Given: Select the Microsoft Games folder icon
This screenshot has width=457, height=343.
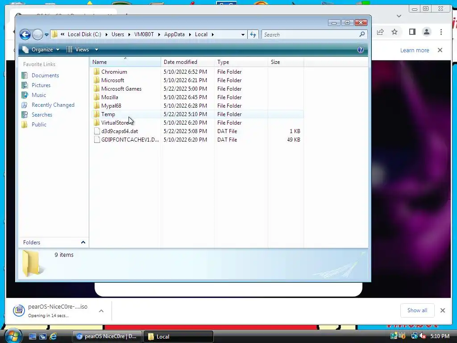Looking at the screenshot, I should click(x=97, y=89).
